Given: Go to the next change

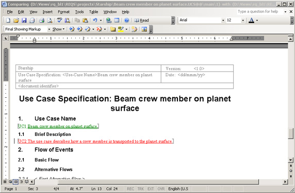Looking at the screenshot, I should pyautogui.click(x=79, y=29).
